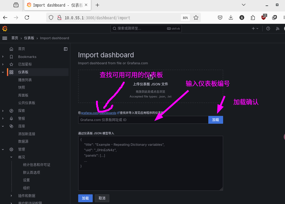This screenshot has width=285, height=204.
Task: Open the extensions puzzle icon
Action: [x=253, y=18]
